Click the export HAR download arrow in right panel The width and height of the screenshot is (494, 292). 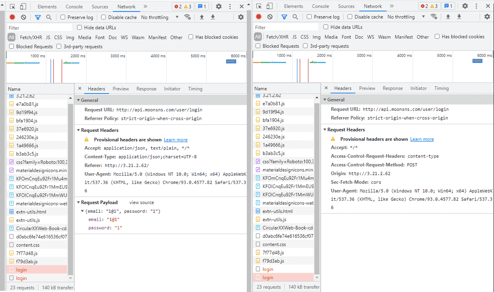click(459, 17)
